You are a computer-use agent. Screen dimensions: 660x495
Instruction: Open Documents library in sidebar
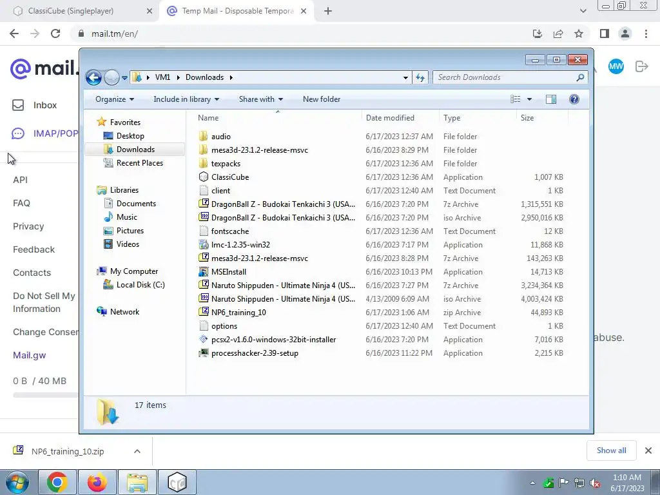tap(136, 203)
